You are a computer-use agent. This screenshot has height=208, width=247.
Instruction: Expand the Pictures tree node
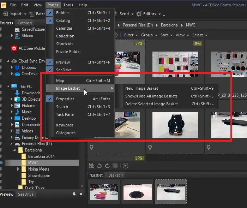click(x=12, y=105)
